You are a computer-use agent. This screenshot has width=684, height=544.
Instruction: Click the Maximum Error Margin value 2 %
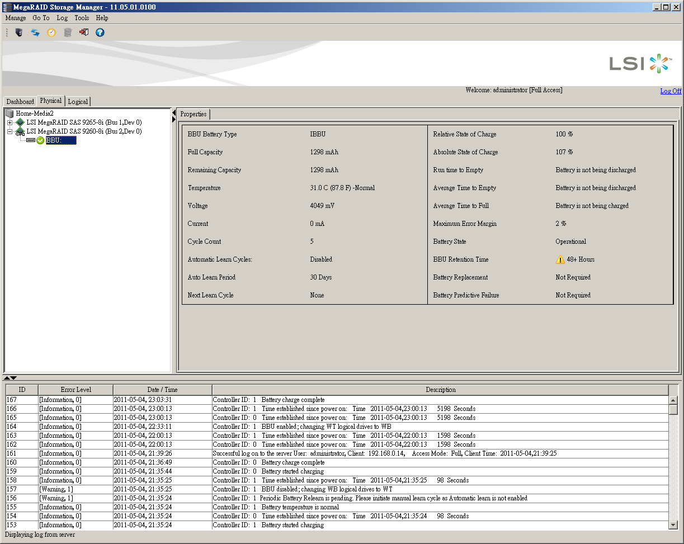pyautogui.click(x=561, y=224)
